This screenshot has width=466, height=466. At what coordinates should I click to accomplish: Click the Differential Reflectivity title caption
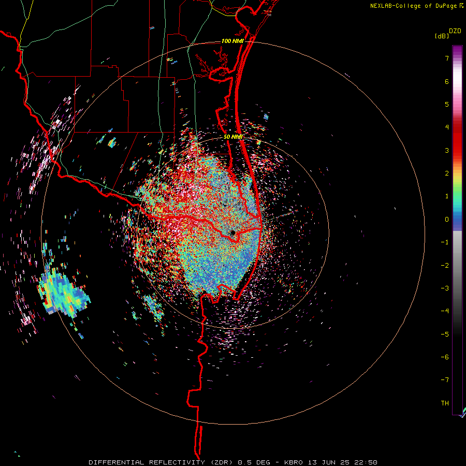point(233,462)
